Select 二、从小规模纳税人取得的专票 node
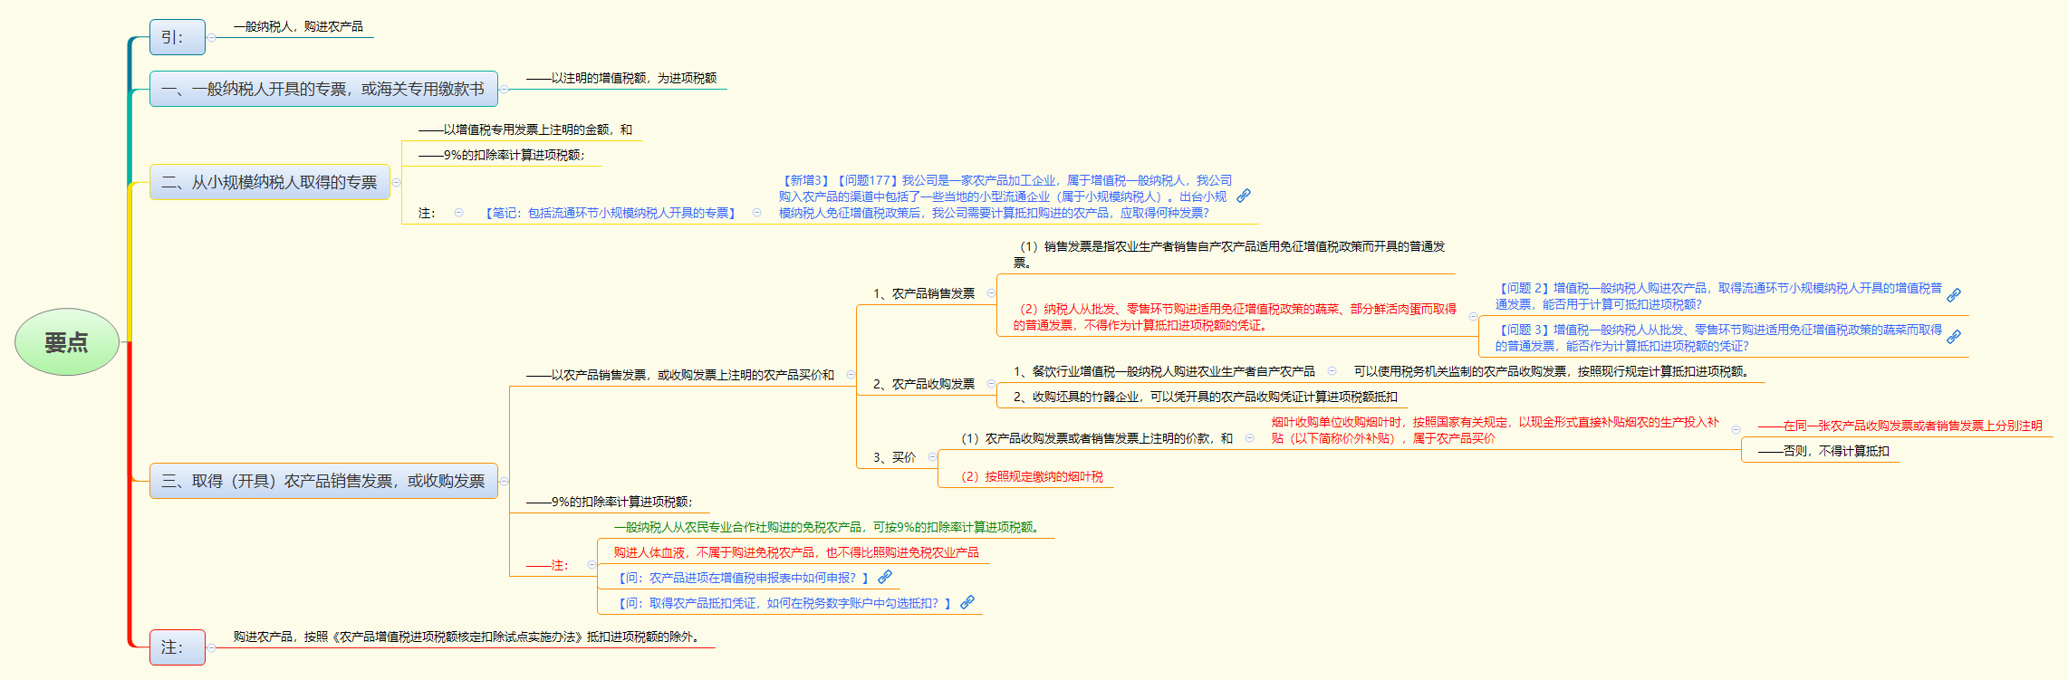Image resolution: width=2068 pixels, height=680 pixels. tap(270, 182)
